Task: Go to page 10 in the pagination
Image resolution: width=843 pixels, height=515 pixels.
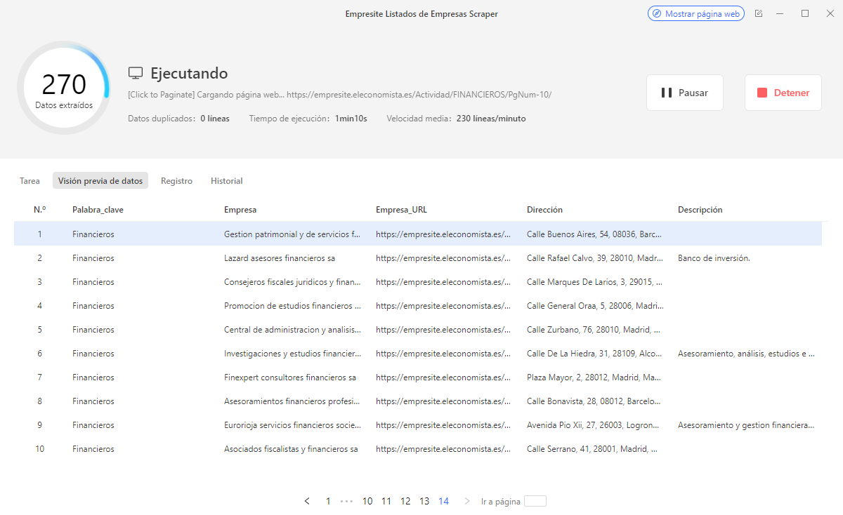Action: pos(367,501)
